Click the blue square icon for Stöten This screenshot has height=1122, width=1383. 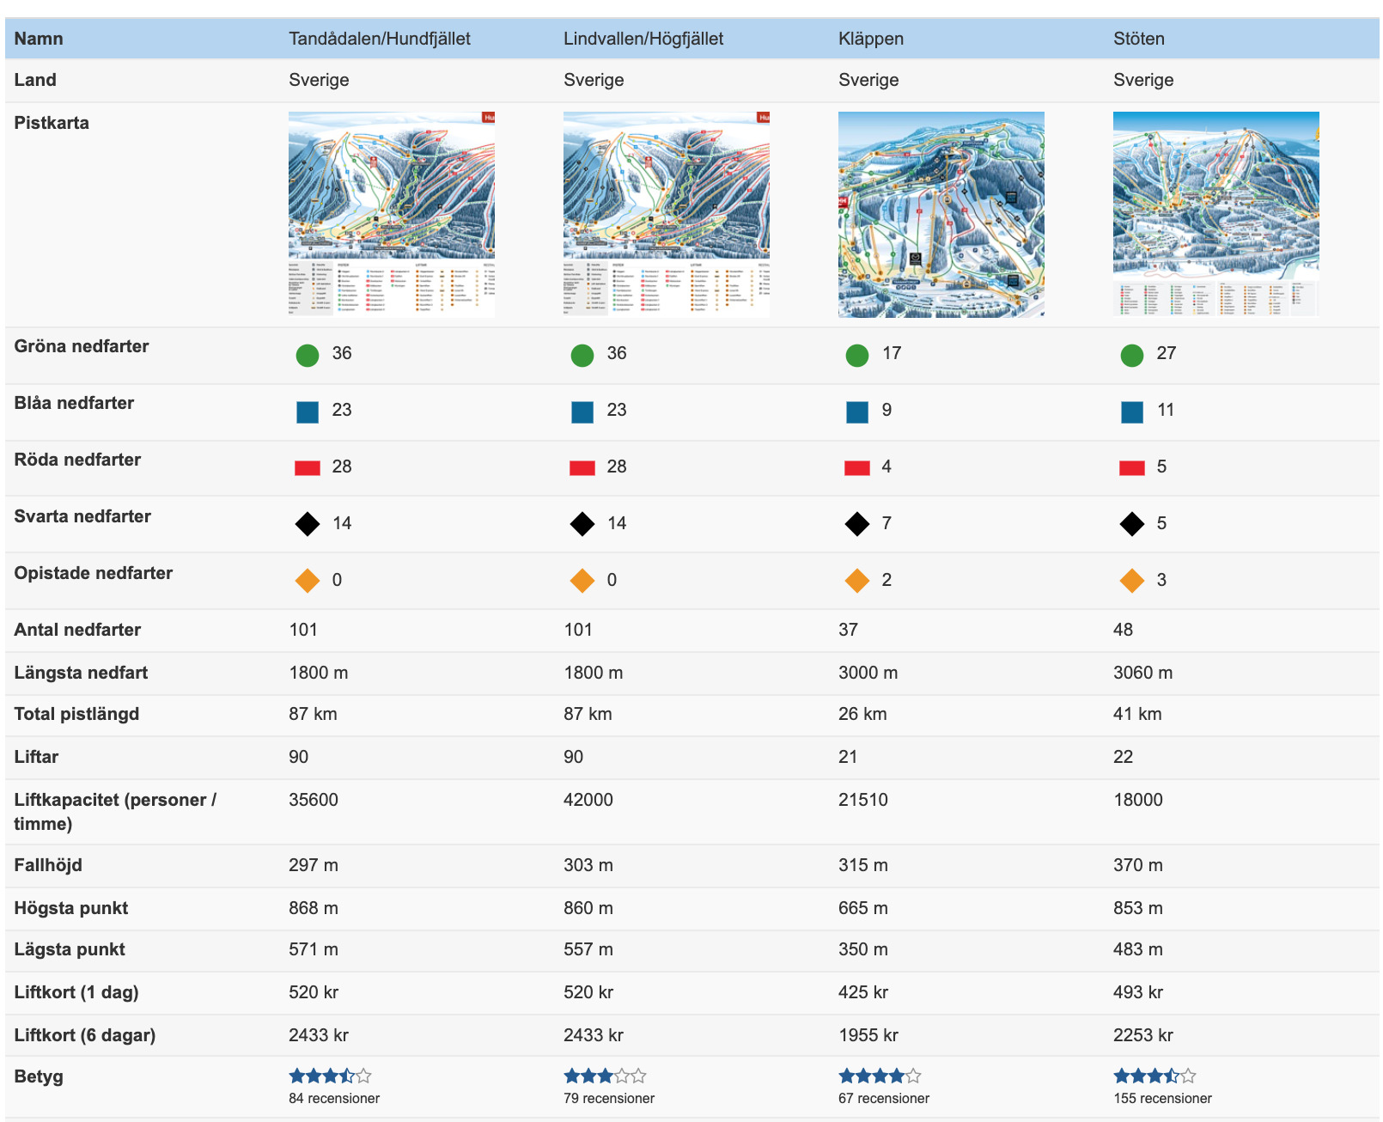(x=1131, y=412)
